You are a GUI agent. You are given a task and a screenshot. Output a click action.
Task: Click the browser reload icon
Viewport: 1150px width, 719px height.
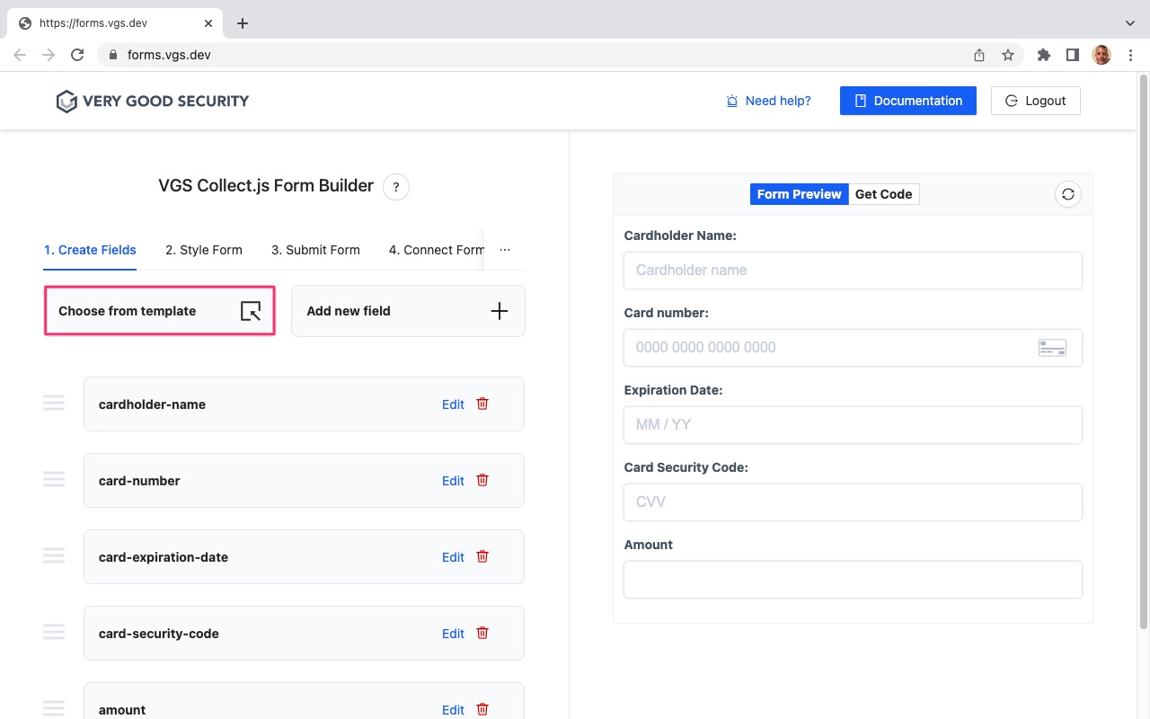pyautogui.click(x=77, y=55)
